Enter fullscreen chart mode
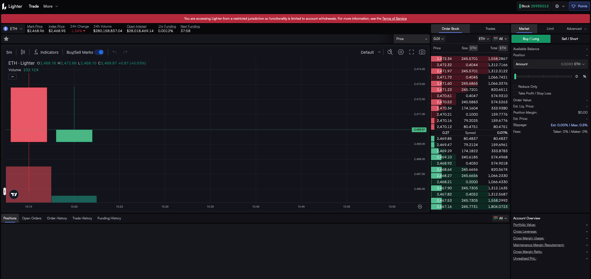Viewport: 591px width, 279px height. 411,52
